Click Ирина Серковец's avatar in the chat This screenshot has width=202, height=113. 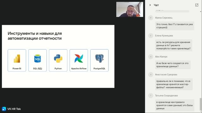pyautogui.click(x=151, y=18)
